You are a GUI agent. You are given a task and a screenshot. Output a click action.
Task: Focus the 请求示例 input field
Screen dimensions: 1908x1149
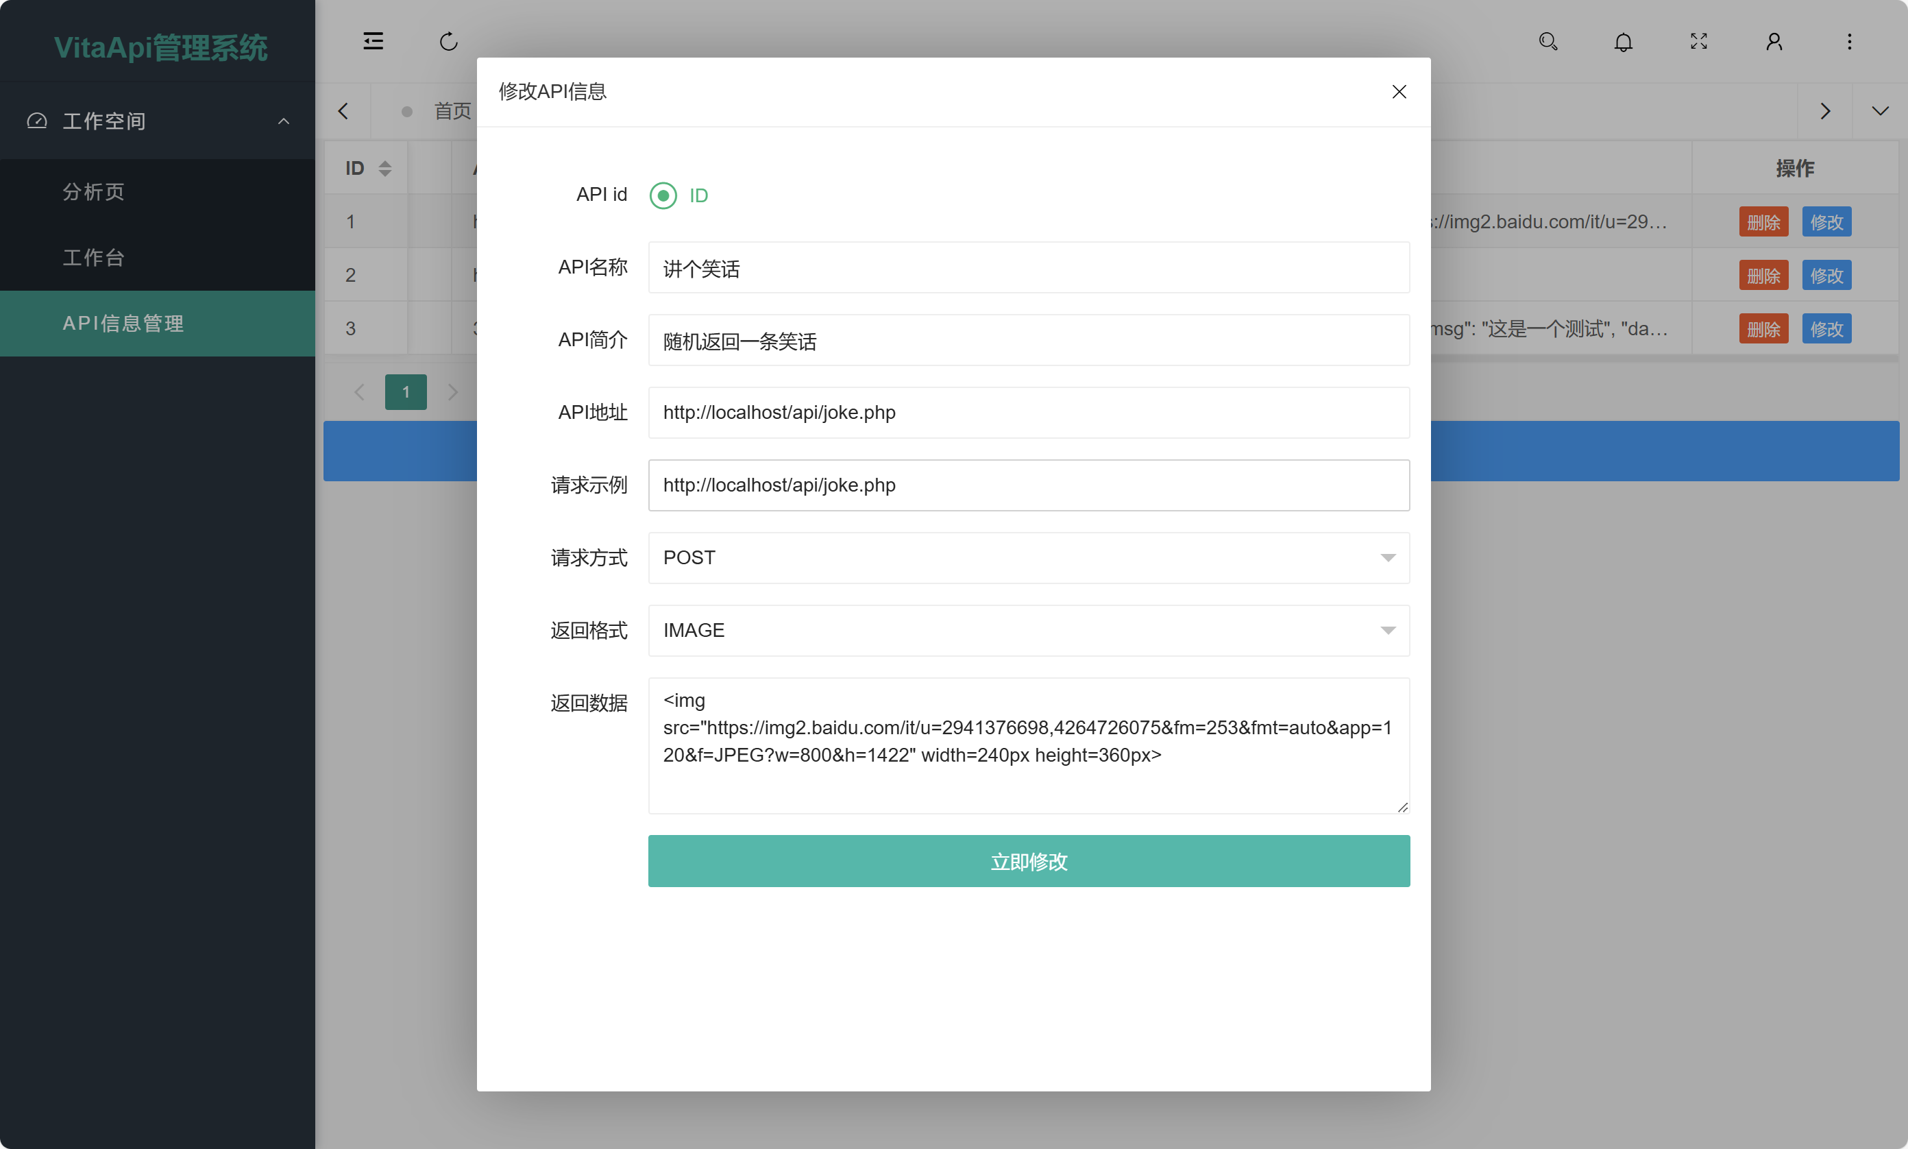point(1029,485)
